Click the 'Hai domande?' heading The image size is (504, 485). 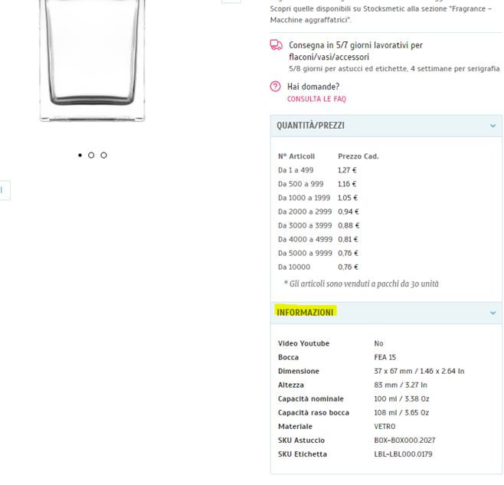(x=313, y=87)
